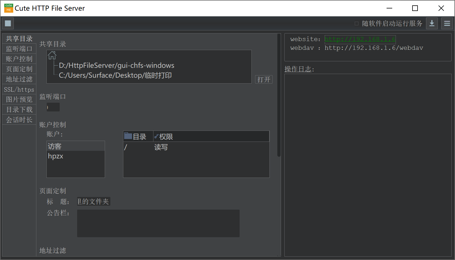The height and width of the screenshot is (260, 455).
Task: Click the key icon in 权限 column header
Action: [x=156, y=136]
